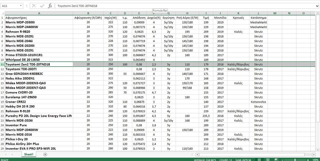Viewport: 320px width, 161px height.
Task: Select the Toyotomi Zen2 TDE-20TND18 cell
Action: 39,64
